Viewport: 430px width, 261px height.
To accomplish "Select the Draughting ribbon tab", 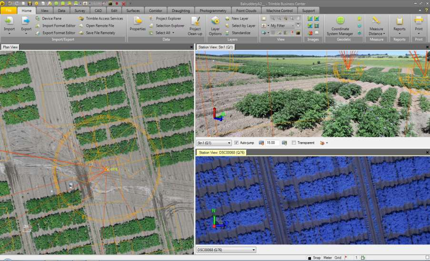I will 181,10.
